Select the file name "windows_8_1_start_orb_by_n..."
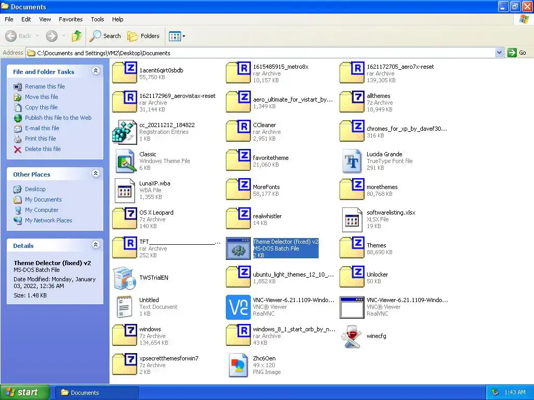The width and height of the screenshot is (534, 400). coord(294,329)
